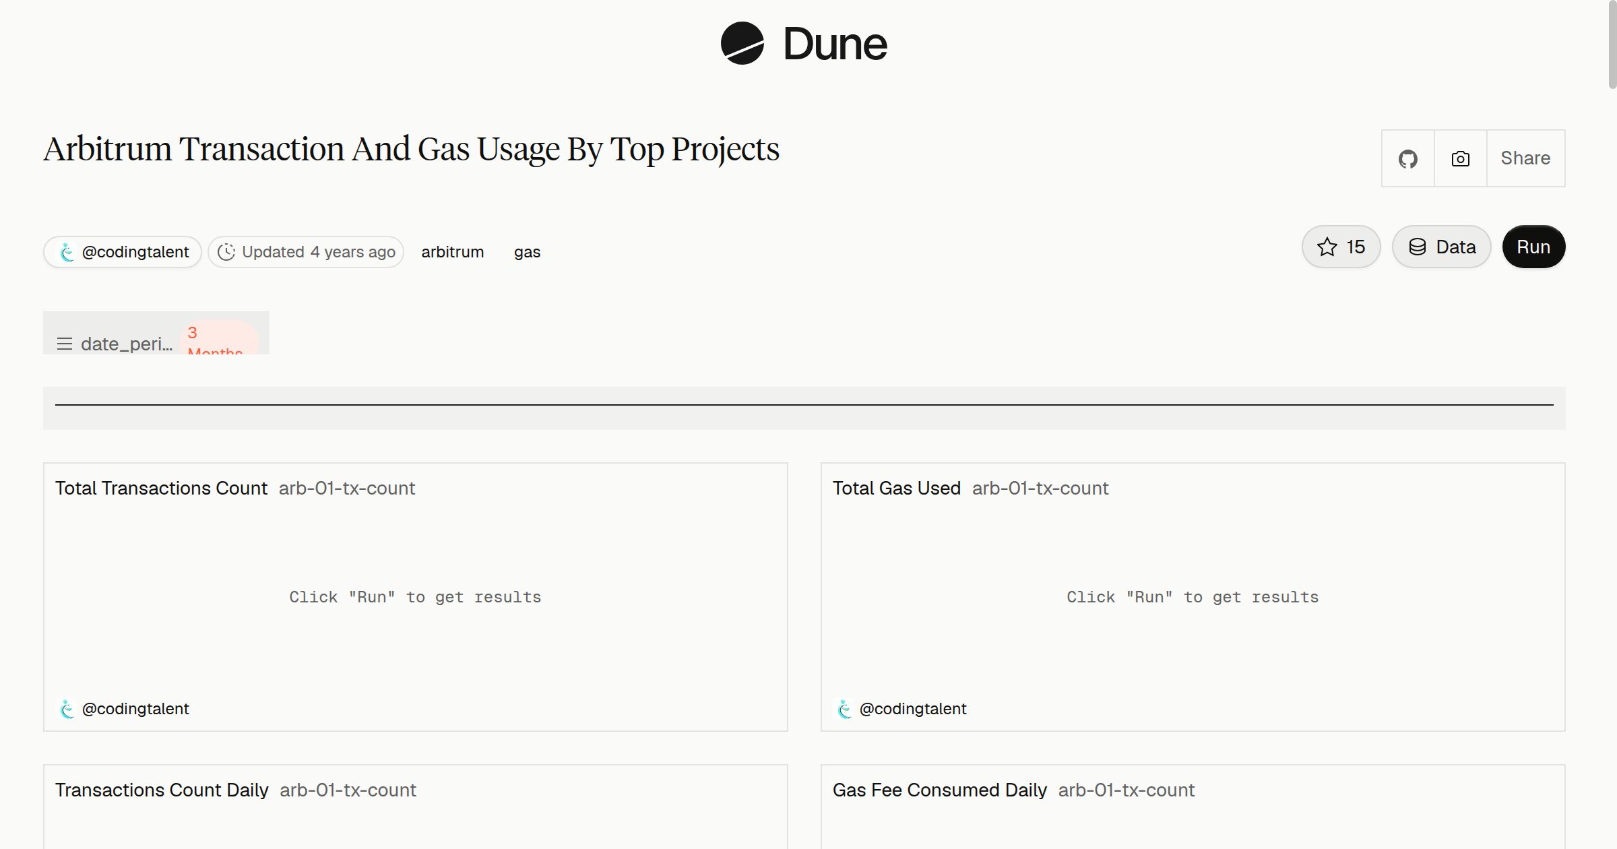This screenshot has height=849, width=1617.
Task: Click the list icon beside date_period
Action: [65, 344]
